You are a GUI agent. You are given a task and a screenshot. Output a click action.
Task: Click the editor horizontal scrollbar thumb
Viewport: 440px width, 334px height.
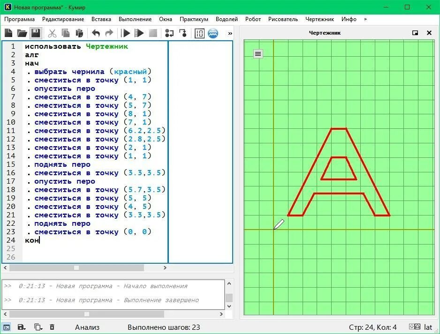(x=76, y=267)
